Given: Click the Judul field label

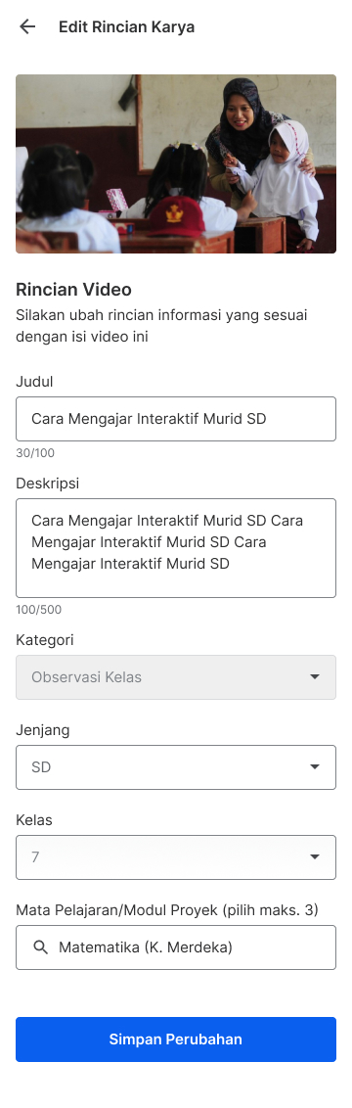Looking at the screenshot, I should (34, 382).
